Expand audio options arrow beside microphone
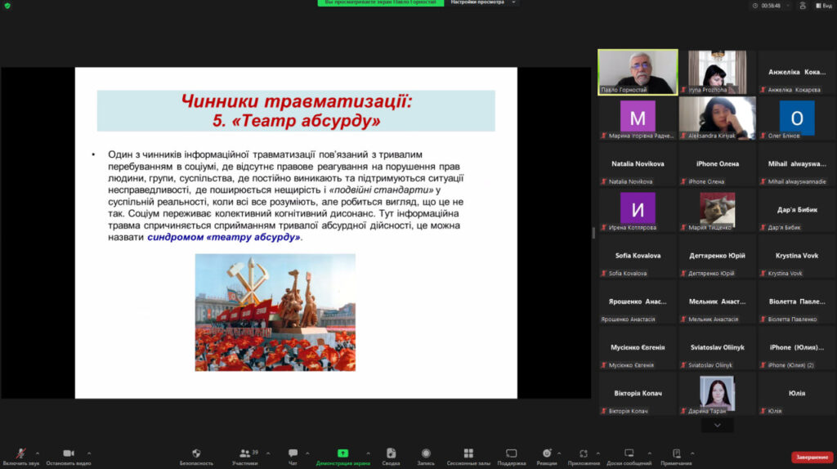The image size is (837, 469). coord(37,453)
